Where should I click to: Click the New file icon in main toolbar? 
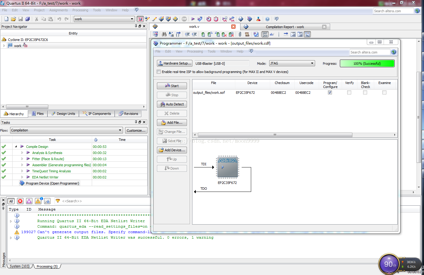[x=6, y=19]
